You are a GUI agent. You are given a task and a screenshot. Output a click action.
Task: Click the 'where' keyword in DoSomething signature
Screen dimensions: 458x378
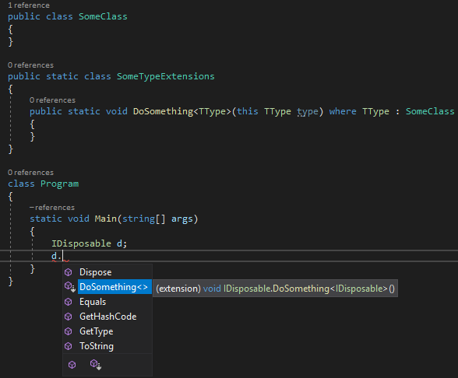point(343,111)
